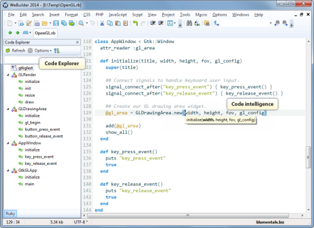Click the horizontal scrollbar right arrow
This screenshot has height=228, width=314.
(x=302, y=215)
